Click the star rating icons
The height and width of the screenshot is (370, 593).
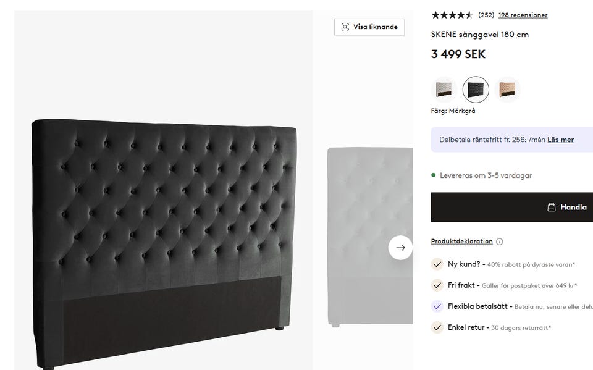452,15
